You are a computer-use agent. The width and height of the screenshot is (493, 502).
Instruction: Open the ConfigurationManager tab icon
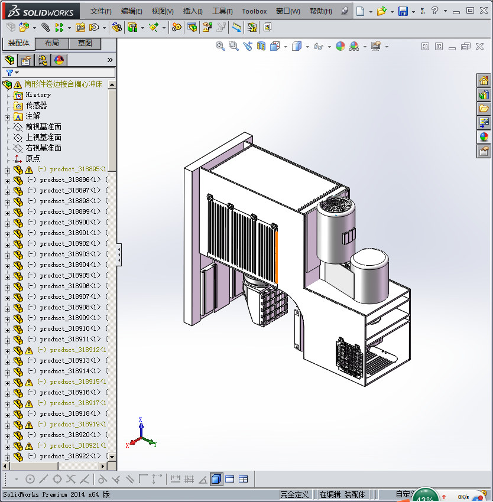click(43, 60)
